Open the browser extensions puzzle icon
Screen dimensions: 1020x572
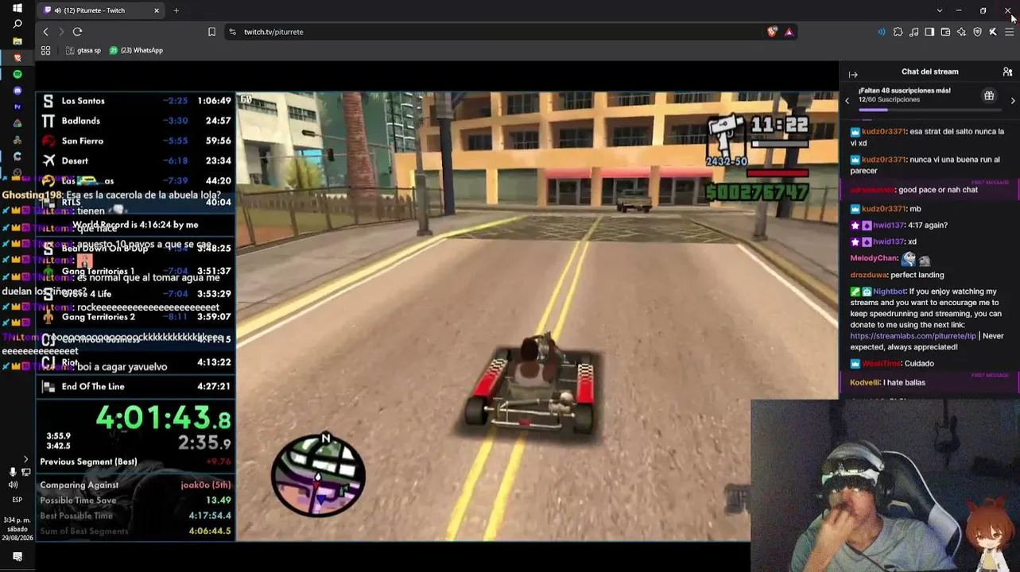[x=898, y=32]
